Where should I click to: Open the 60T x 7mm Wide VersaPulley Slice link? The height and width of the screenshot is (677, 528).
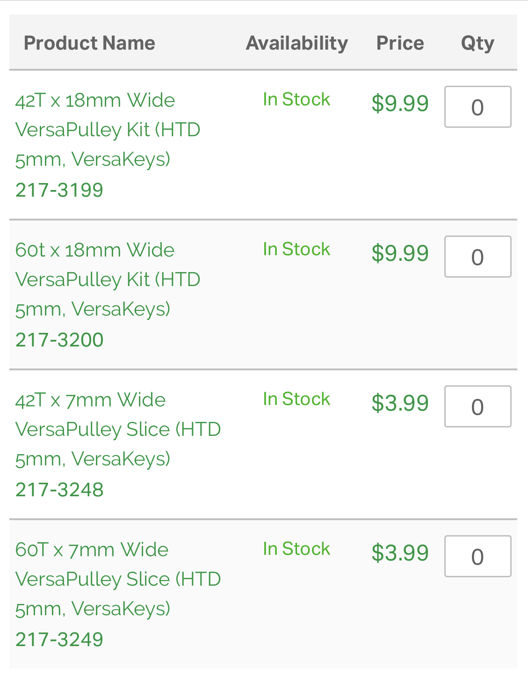(118, 579)
